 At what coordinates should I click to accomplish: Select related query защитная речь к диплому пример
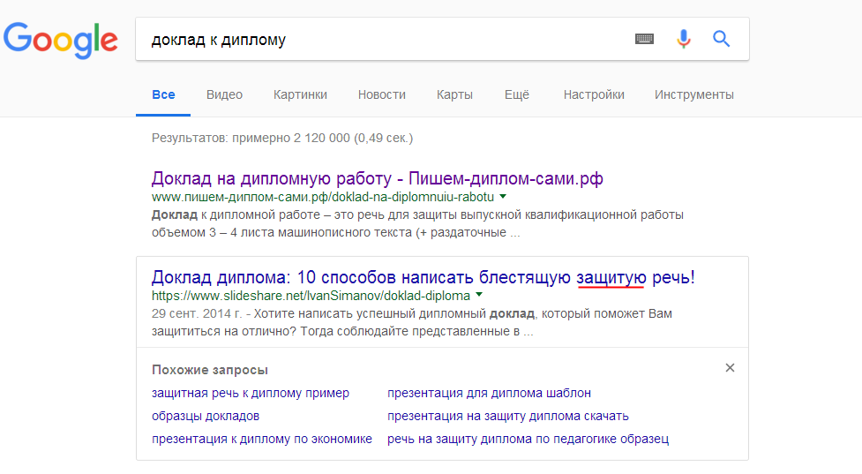tap(251, 393)
